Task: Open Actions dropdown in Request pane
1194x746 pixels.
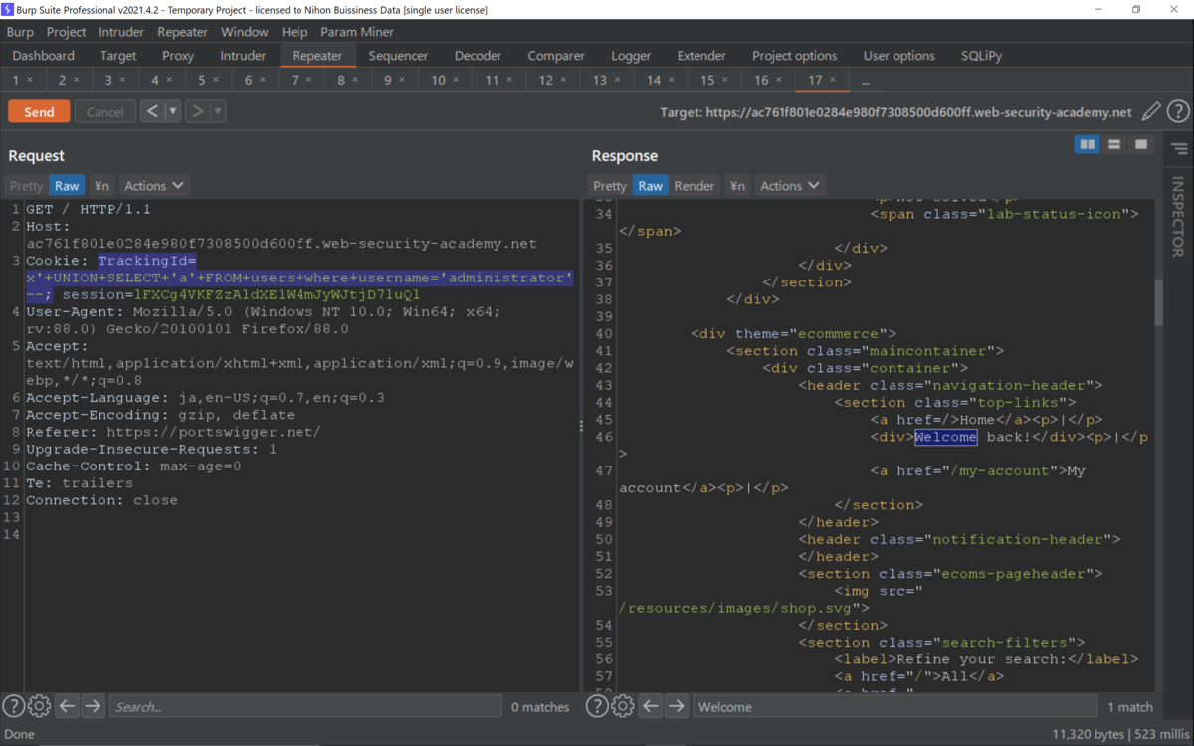Action: 154,186
